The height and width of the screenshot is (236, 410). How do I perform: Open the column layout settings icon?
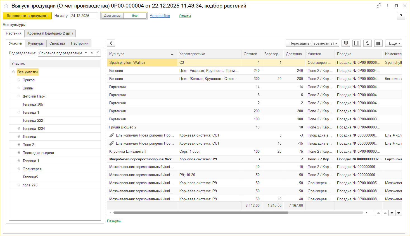357,43
